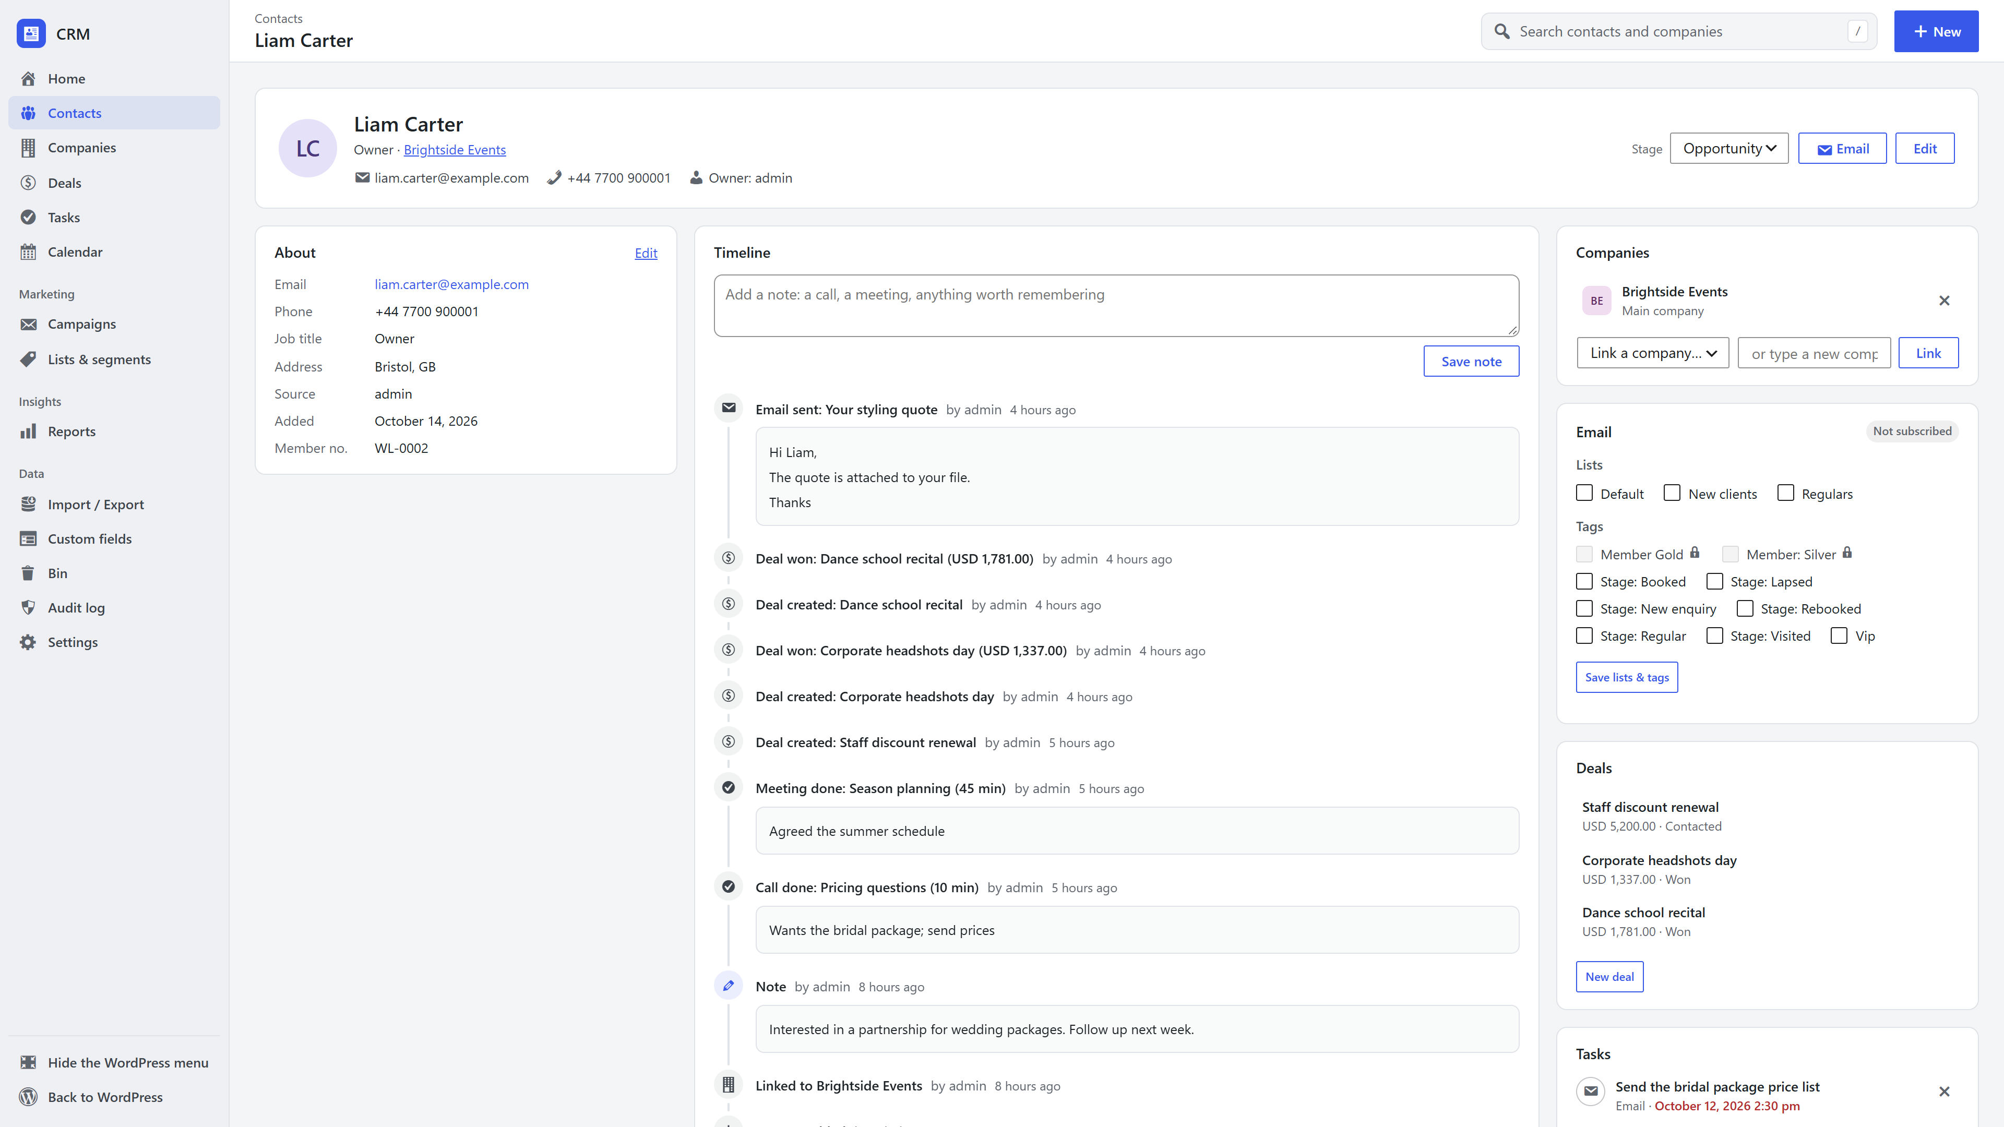The image size is (2004, 1127).
Task: Focus the new company name field
Action: [1814, 353]
